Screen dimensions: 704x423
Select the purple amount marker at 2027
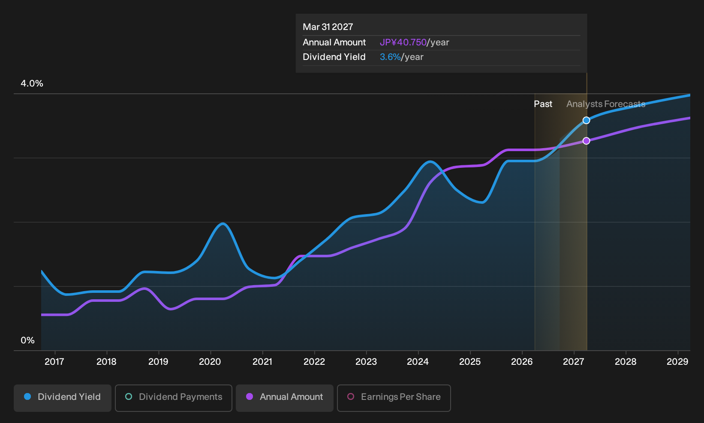(x=587, y=141)
